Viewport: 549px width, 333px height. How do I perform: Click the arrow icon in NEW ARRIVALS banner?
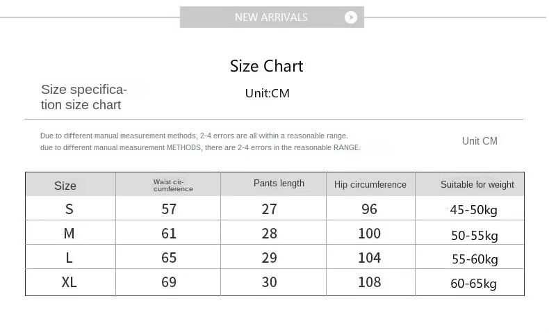350,17
